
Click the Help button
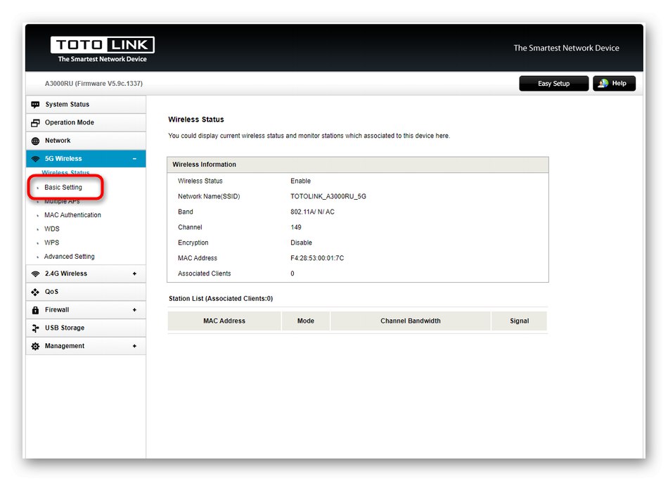point(615,84)
